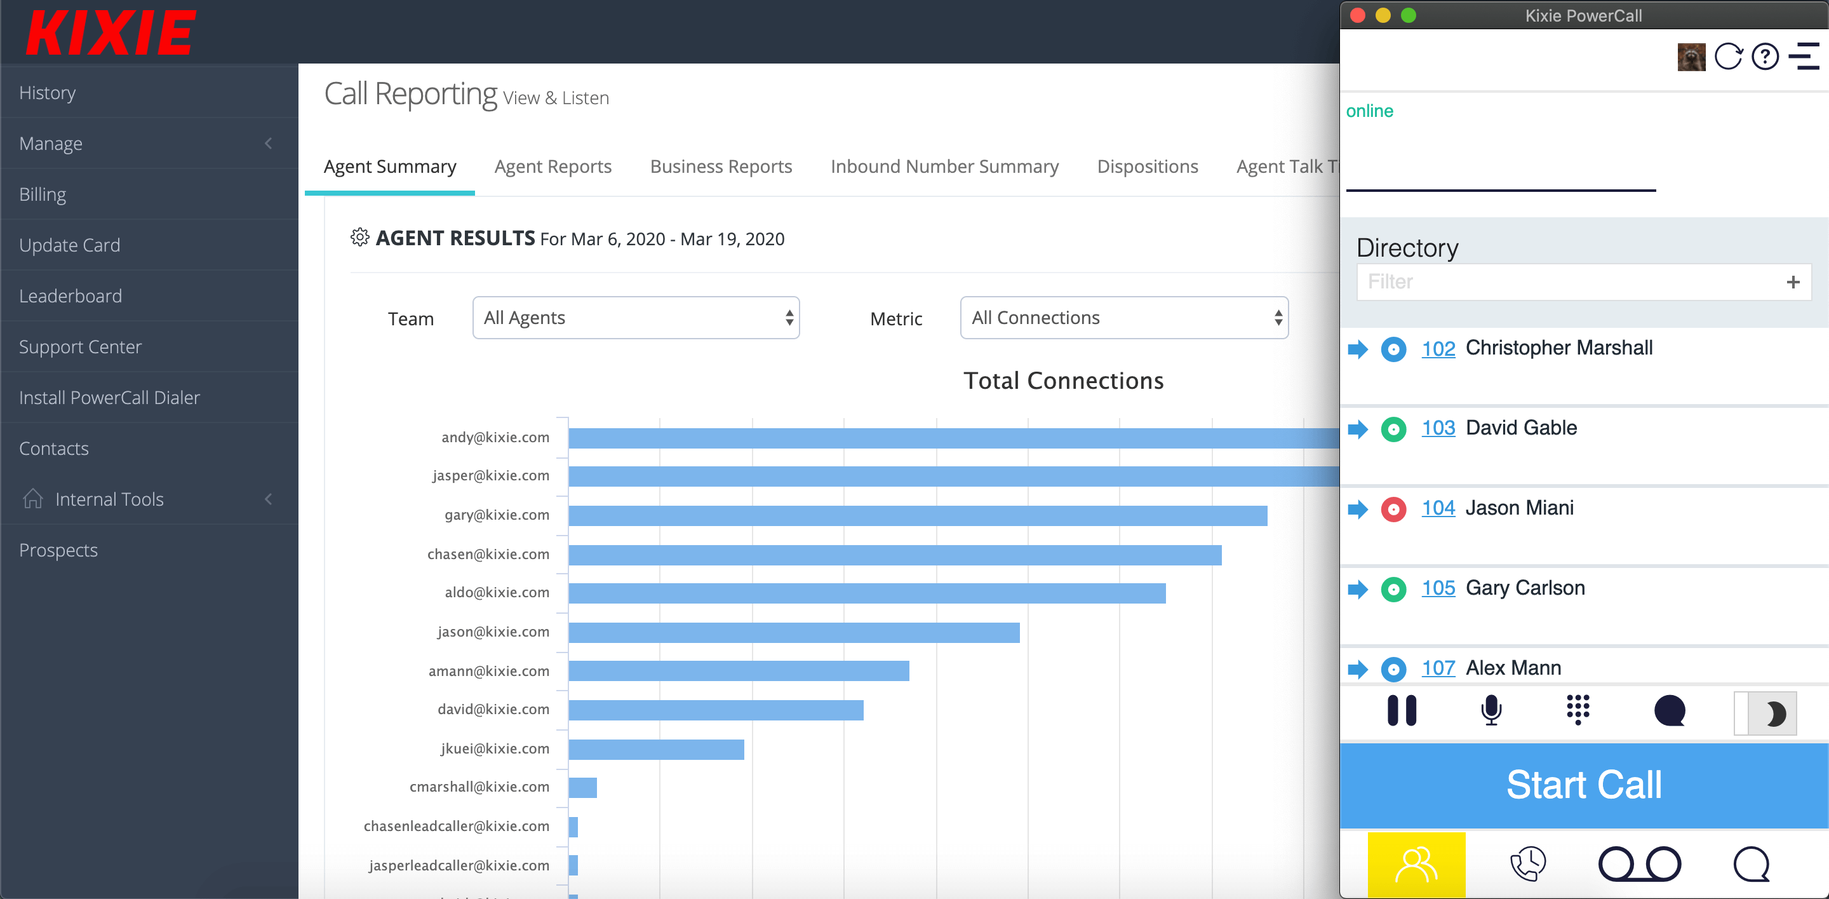Open the call history clock-phone icon
The width and height of the screenshot is (1829, 899).
pos(1527,864)
